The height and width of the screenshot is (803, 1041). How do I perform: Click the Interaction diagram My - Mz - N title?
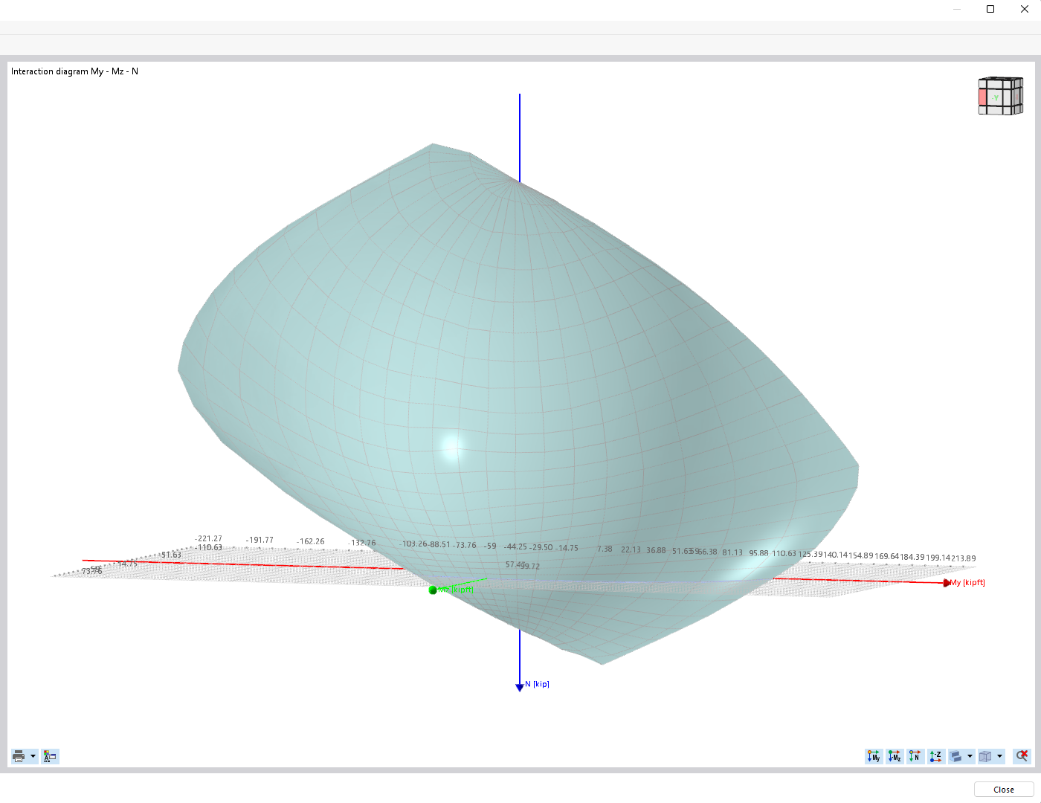73,71
